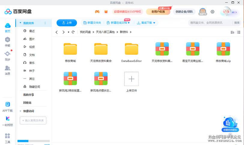
Task: Click the 创建企业/团队 button
Action: 184,12
